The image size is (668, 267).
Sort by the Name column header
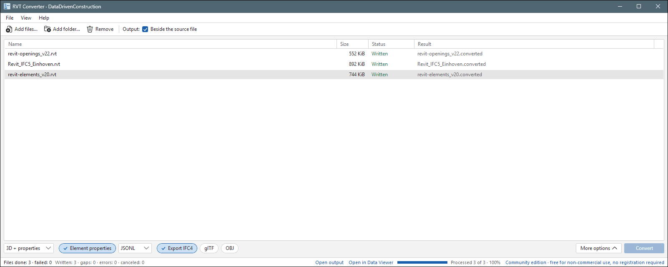[171, 44]
